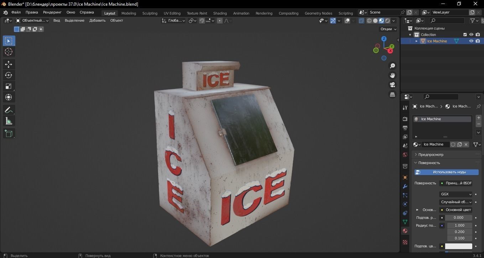
Task: Hide Collection with its eye icon
Action: (471, 35)
